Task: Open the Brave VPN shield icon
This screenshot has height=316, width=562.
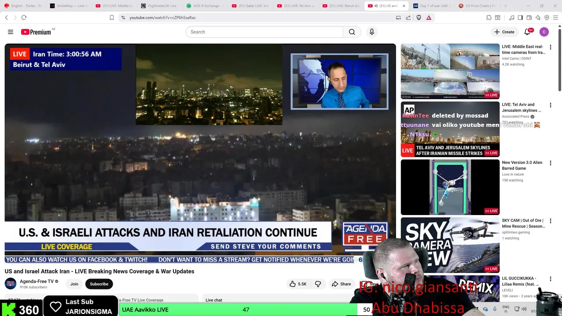Action: [x=547, y=18]
